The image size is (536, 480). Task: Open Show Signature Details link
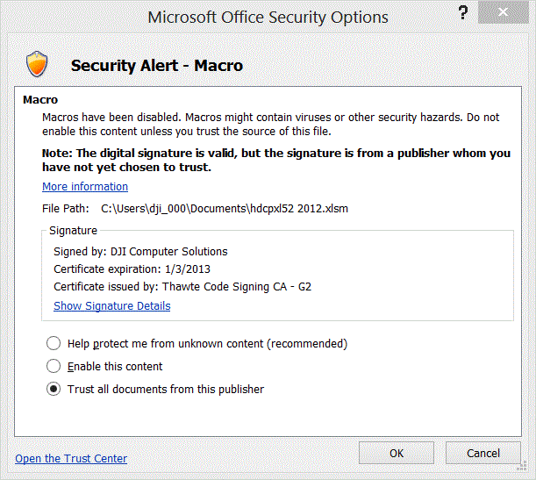tap(112, 306)
